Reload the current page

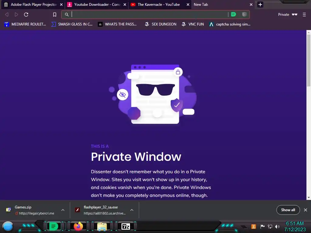[x=26, y=15]
